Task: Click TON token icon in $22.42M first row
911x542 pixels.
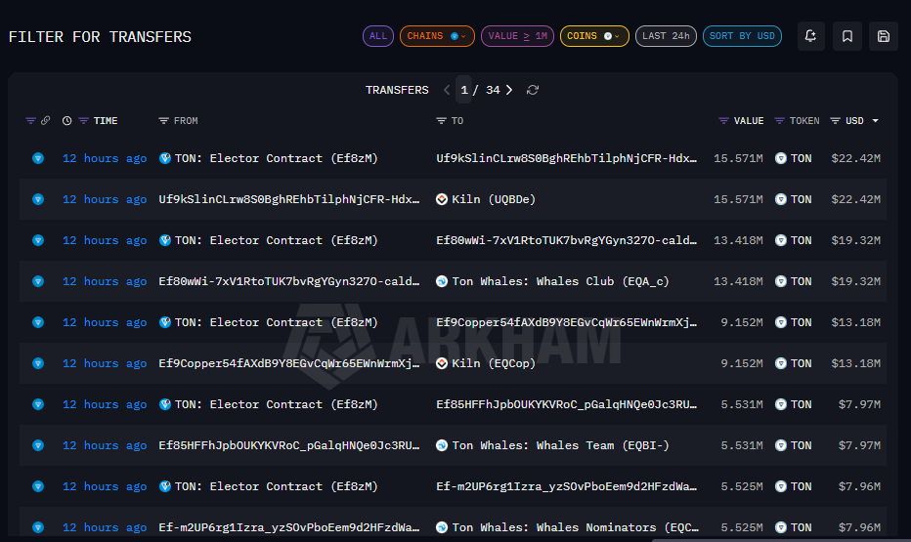Action: (781, 158)
